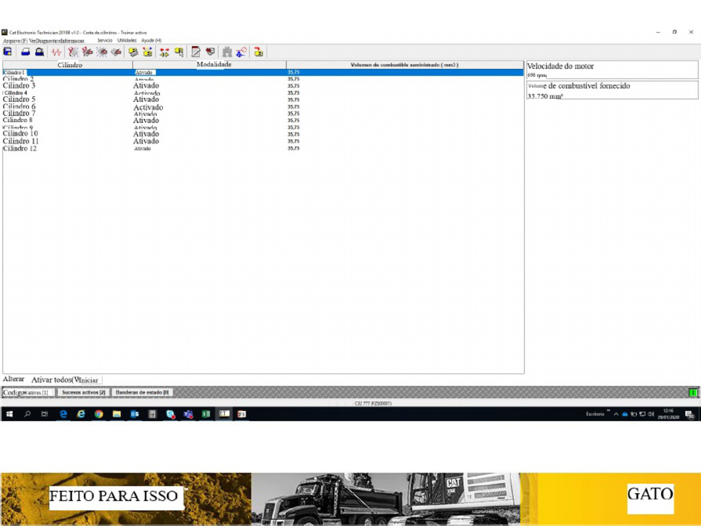Show hidden system tray icons
Image resolution: width=701 pixels, height=526 pixels.
click(x=616, y=414)
